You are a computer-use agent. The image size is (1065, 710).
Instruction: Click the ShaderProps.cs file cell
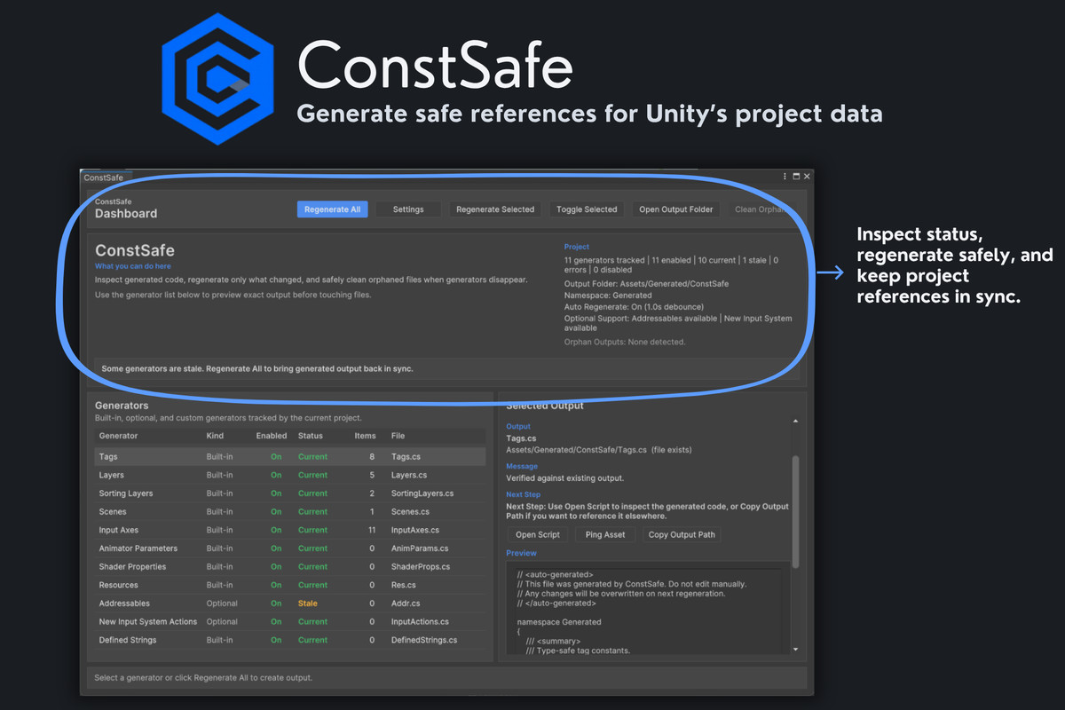[421, 567]
